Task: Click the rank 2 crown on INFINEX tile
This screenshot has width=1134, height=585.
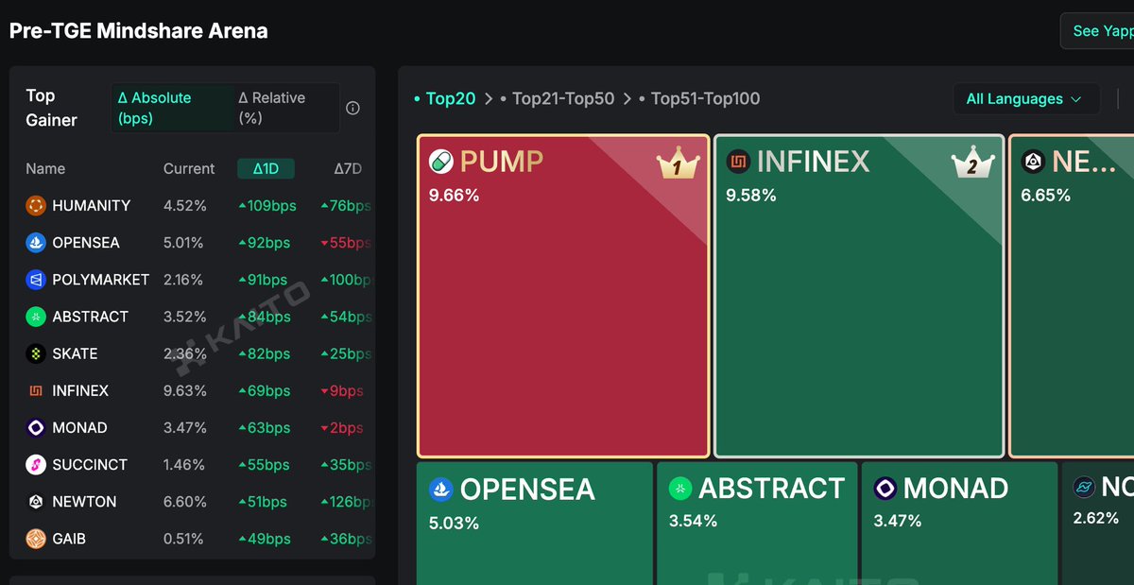Action: [x=973, y=164]
